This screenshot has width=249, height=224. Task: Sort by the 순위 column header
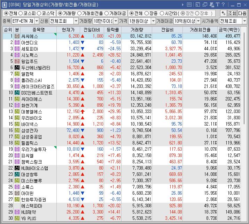pyautogui.click(x=8, y=30)
